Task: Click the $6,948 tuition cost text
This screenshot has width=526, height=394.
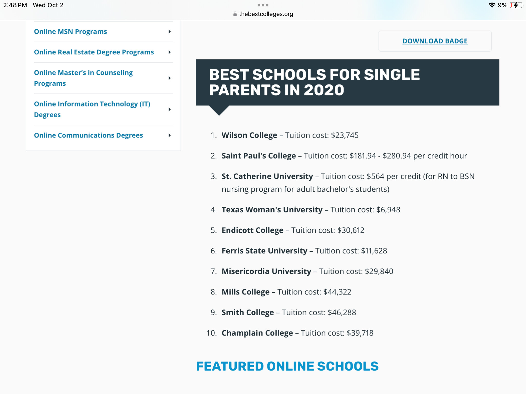Action: coord(388,210)
